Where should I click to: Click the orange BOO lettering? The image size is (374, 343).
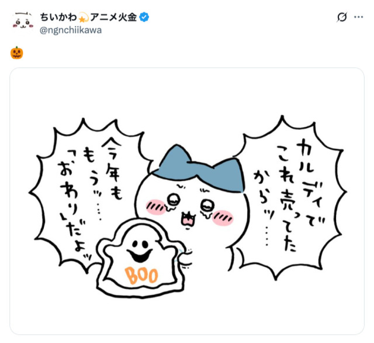tap(141, 276)
